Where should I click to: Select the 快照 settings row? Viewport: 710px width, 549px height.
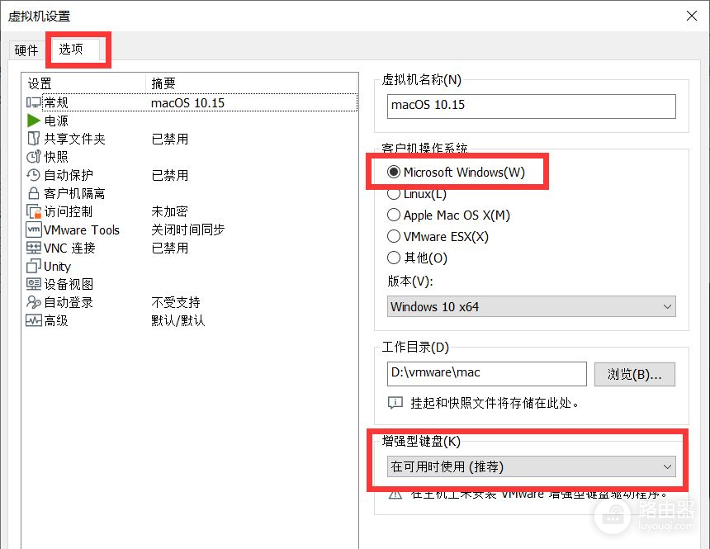pyautogui.click(x=191, y=157)
